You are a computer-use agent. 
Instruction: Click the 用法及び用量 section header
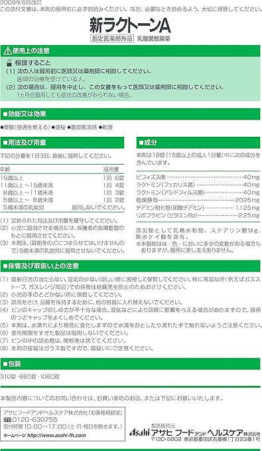(x=62, y=142)
